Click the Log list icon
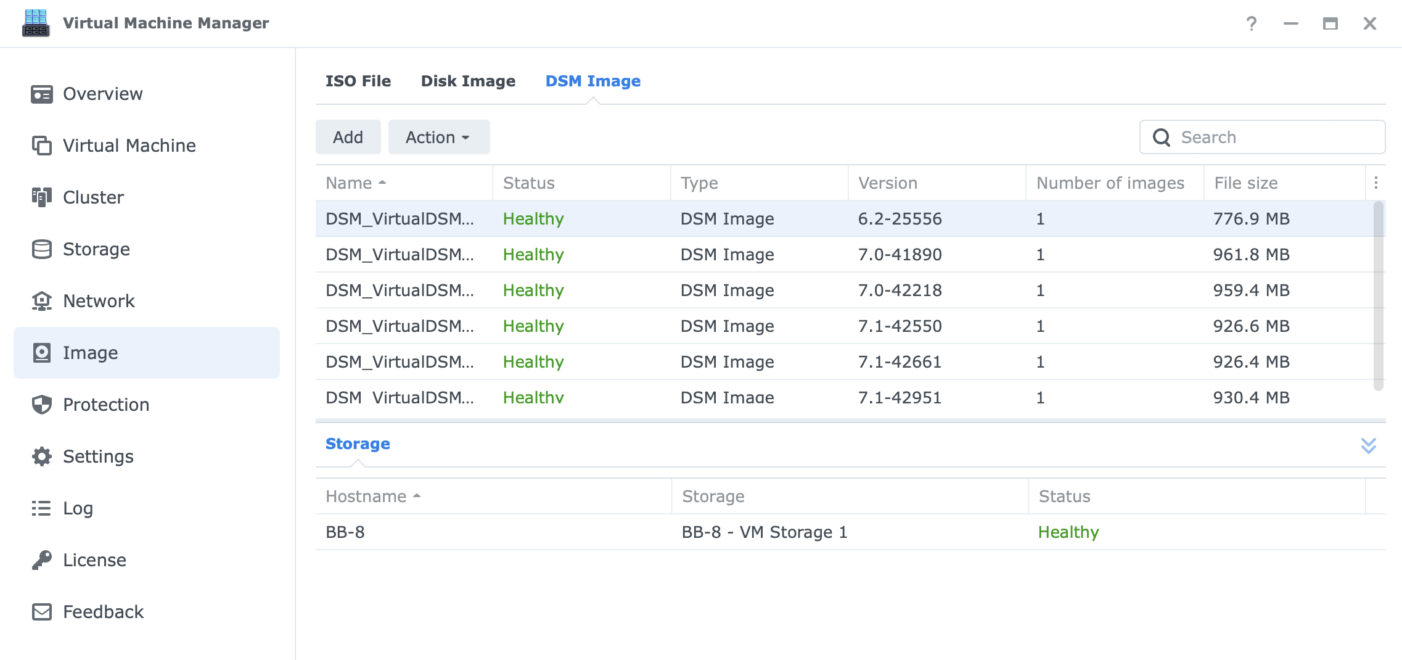Image resolution: width=1402 pixels, height=660 pixels. [x=42, y=508]
